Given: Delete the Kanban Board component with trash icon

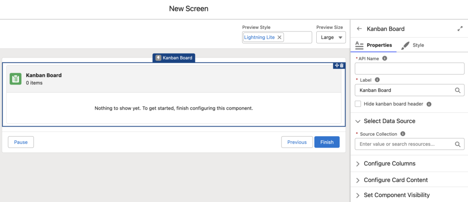Looking at the screenshot, I should click(342, 65).
